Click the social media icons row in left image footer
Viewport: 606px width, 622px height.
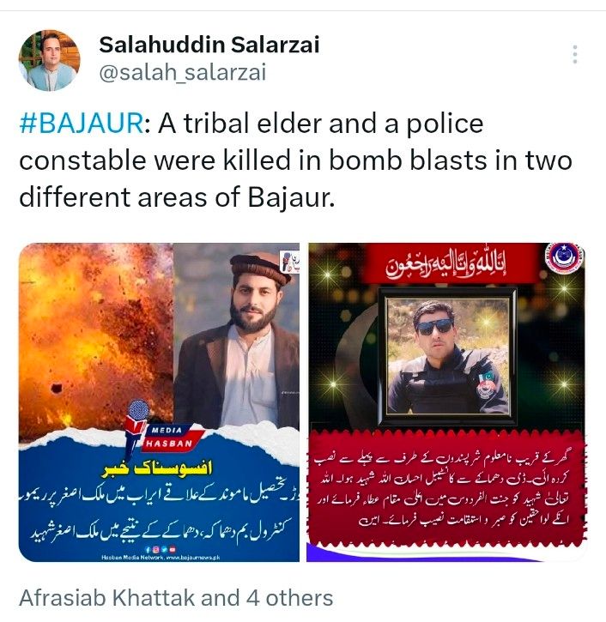tap(161, 550)
